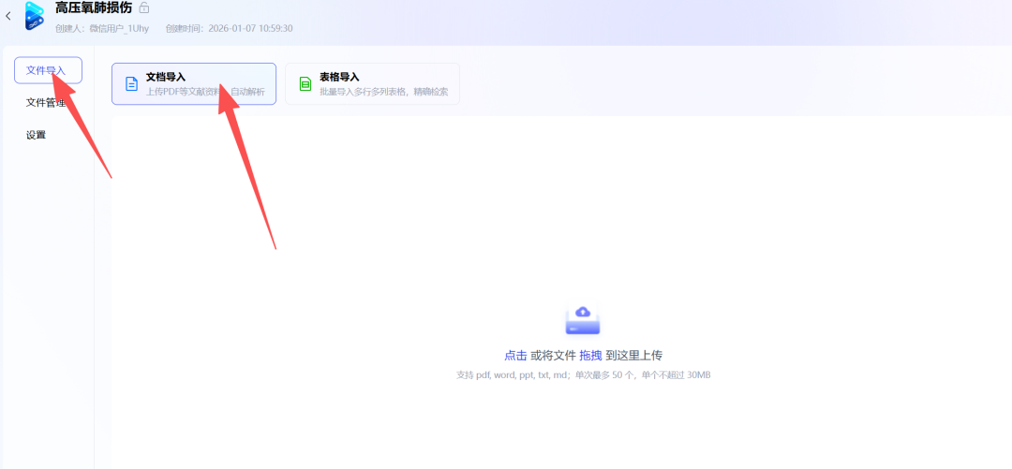1012x469 pixels.
Task: Click the supported formats hint text
Action: 584,375
